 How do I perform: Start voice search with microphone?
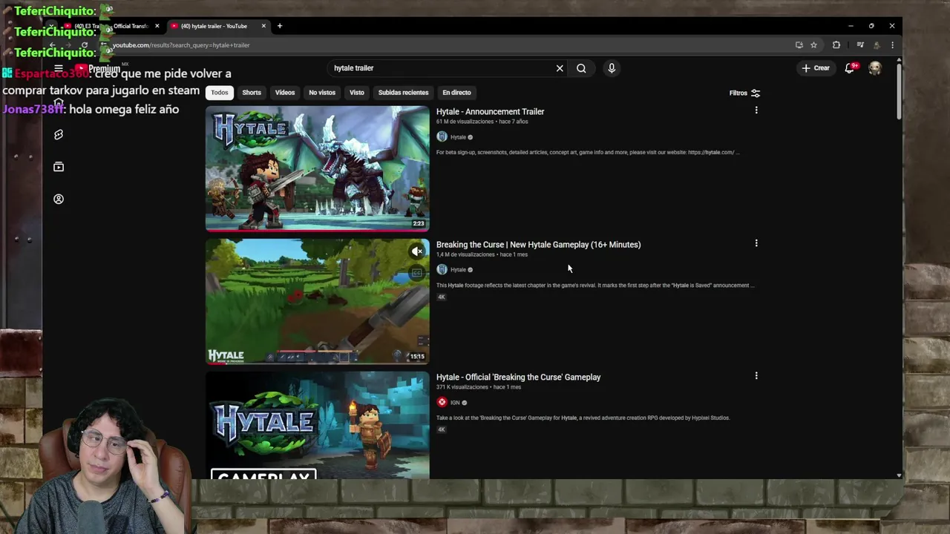pos(612,68)
